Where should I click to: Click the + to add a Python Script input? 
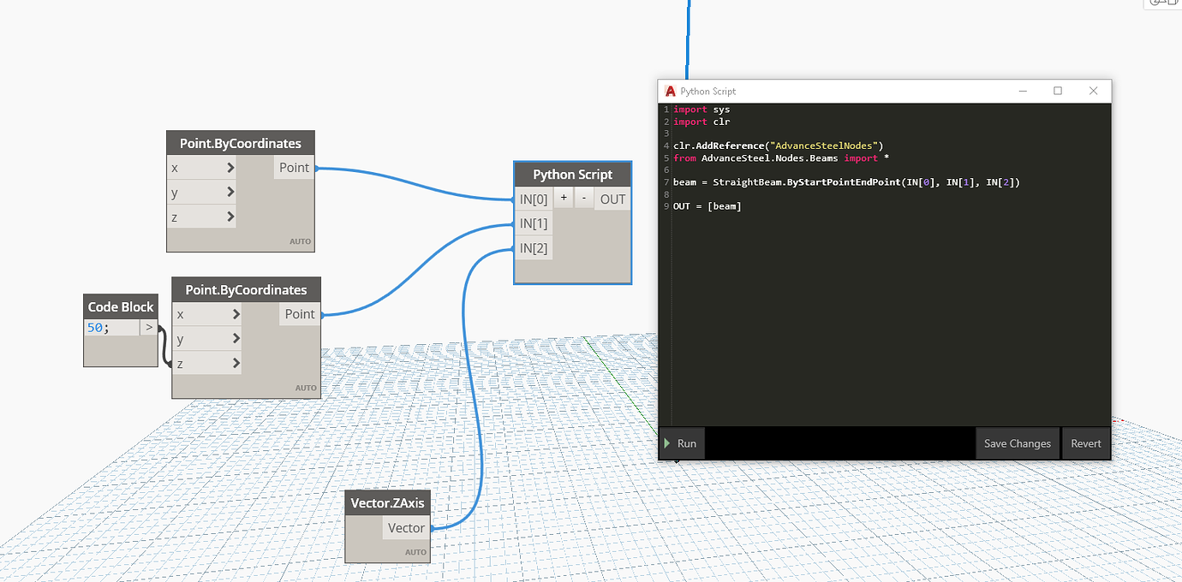pyautogui.click(x=563, y=198)
